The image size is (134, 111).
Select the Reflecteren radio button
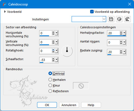click(50, 91)
